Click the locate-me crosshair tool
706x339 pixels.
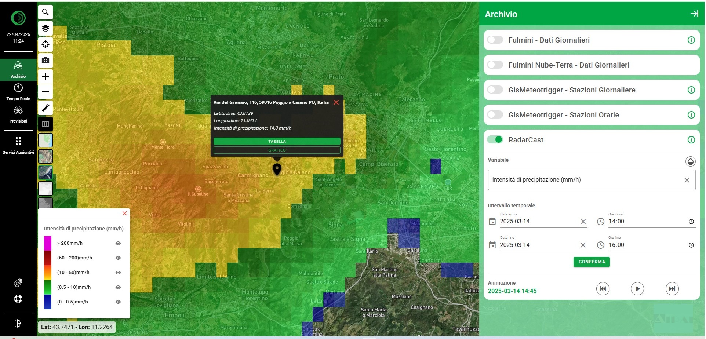pos(45,44)
